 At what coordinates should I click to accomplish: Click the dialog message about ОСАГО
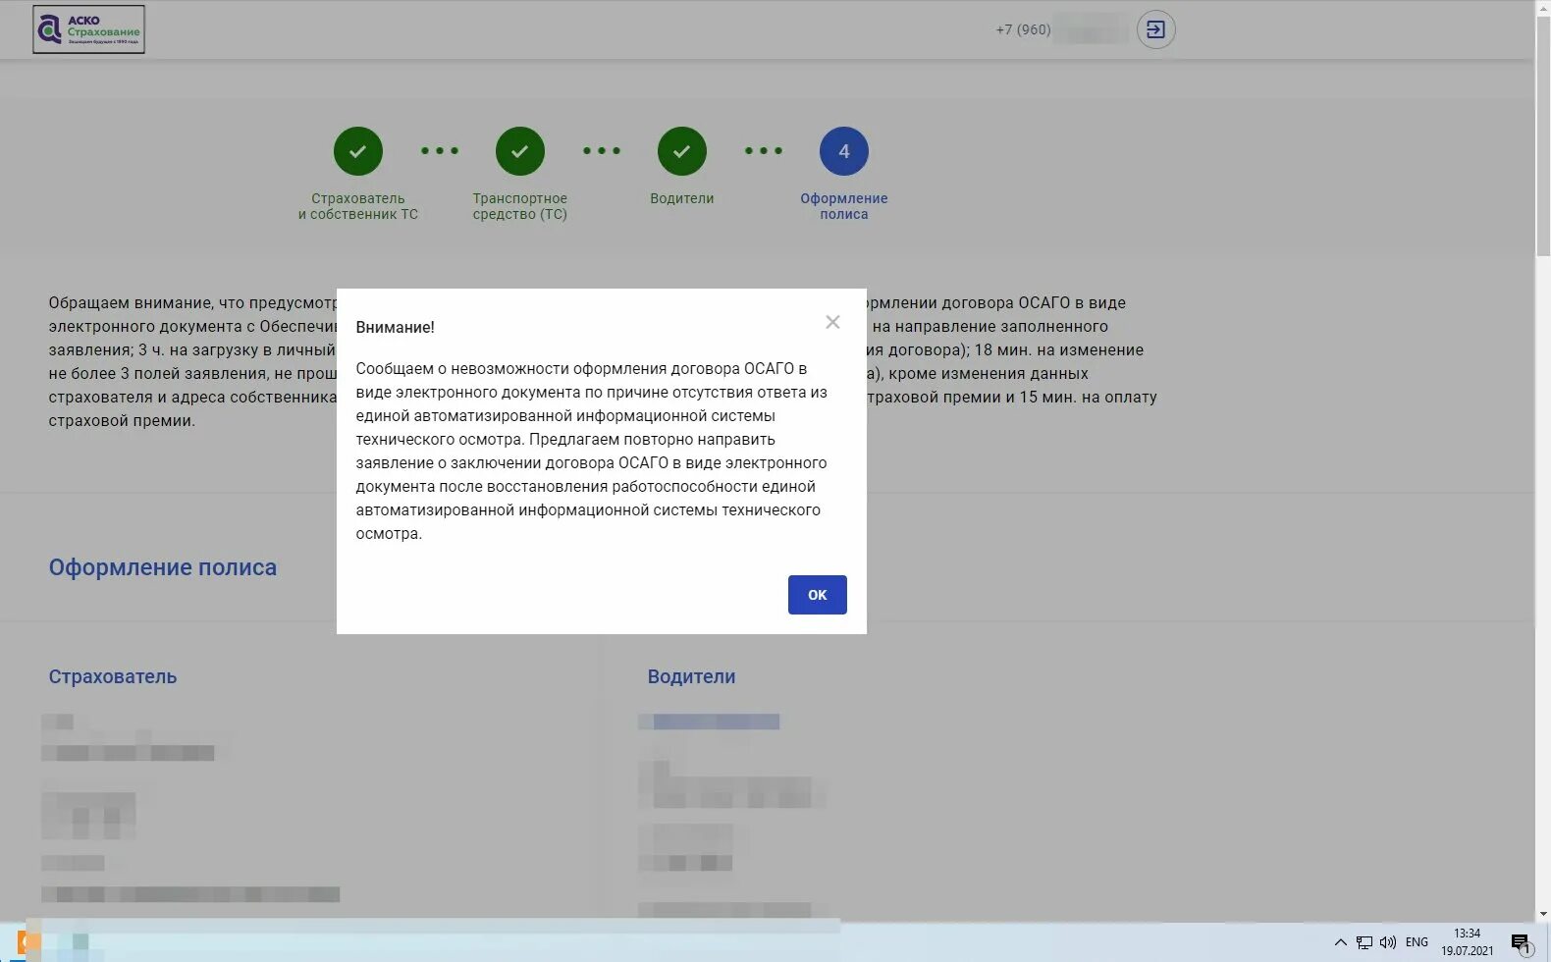[592, 452]
